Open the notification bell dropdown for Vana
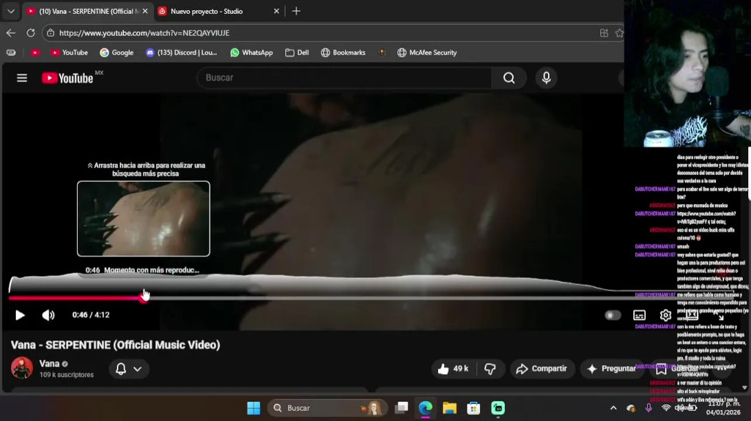This screenshot has height=421, width=751. (x=128, y=369)
